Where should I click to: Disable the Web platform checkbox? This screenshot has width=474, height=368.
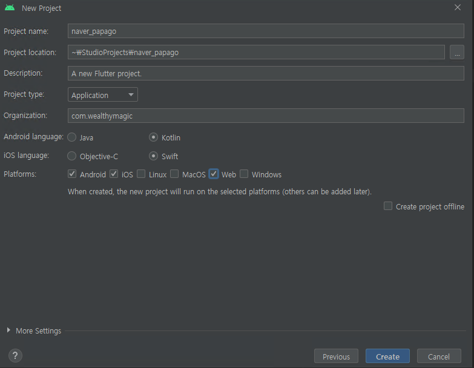pos(214,174)
